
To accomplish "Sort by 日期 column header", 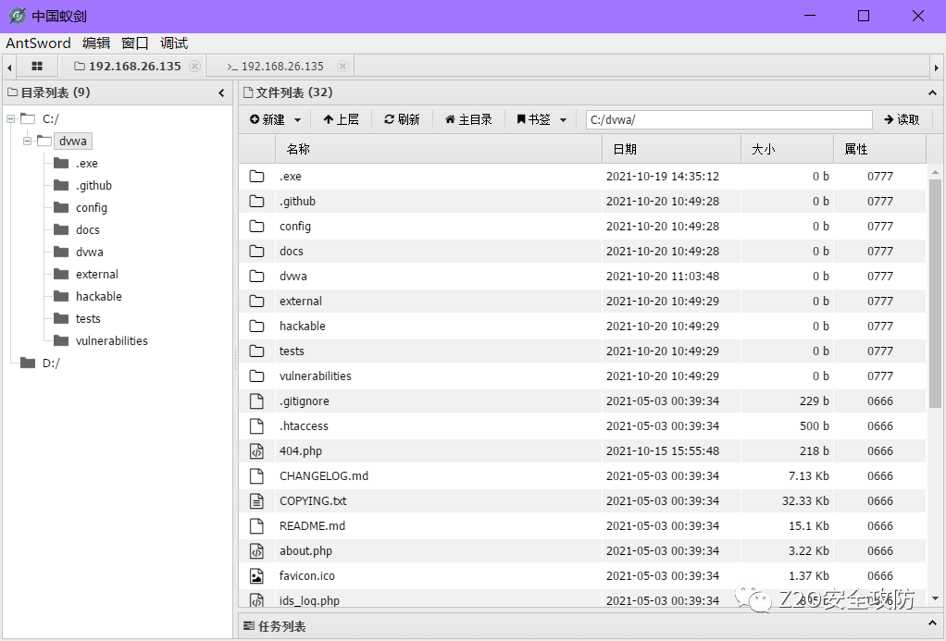I will (671, 149).
